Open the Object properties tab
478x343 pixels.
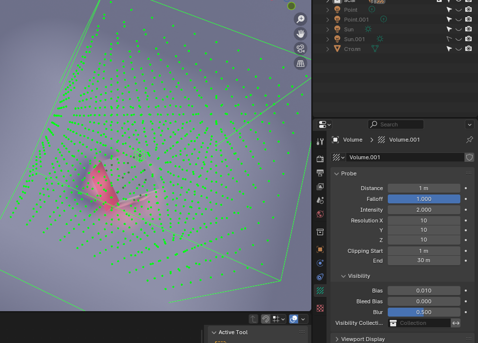[320, 249]
